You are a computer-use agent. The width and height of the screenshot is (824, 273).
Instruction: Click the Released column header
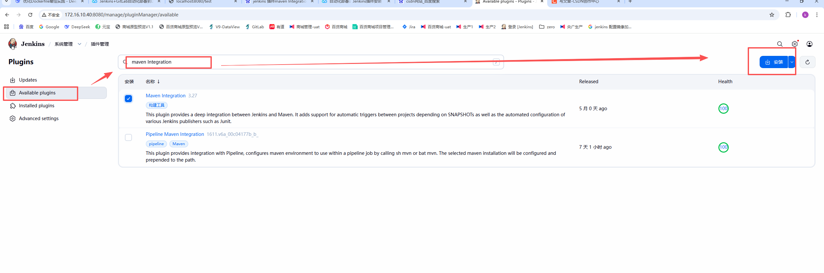pyautogui.click(x=589, y=82)
